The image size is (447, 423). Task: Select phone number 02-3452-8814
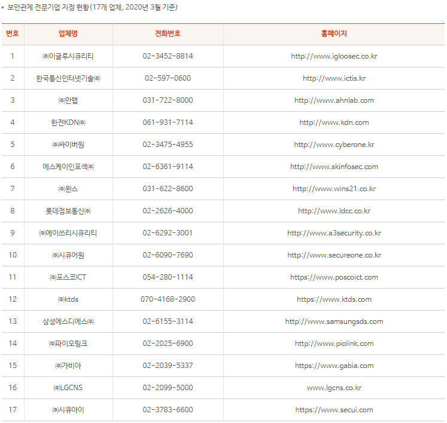pos(168,56)
